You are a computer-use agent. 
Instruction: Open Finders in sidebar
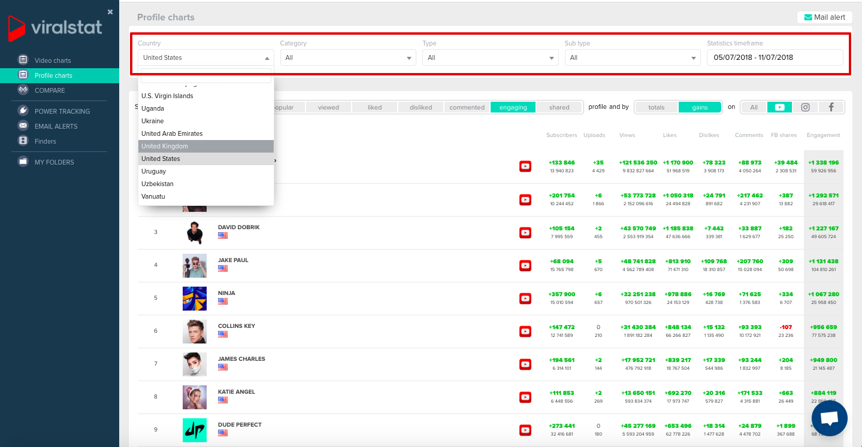(x=46, y=141)
